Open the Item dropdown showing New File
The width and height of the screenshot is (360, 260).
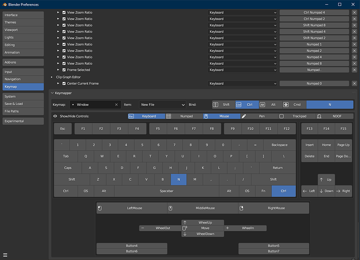tap(163, 105)
